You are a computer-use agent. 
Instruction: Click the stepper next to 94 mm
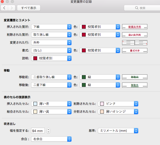[x=48, y=131]
